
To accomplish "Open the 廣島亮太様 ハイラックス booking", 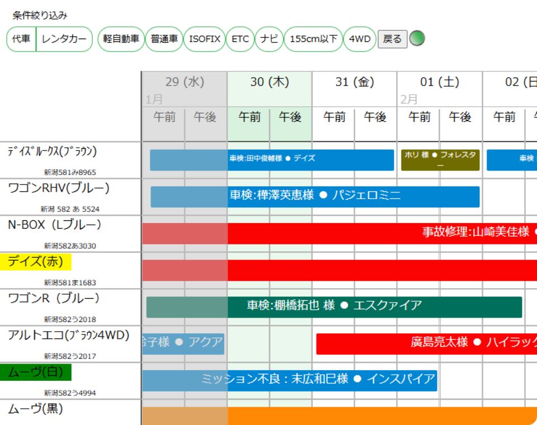I will [x=427, y=344].
